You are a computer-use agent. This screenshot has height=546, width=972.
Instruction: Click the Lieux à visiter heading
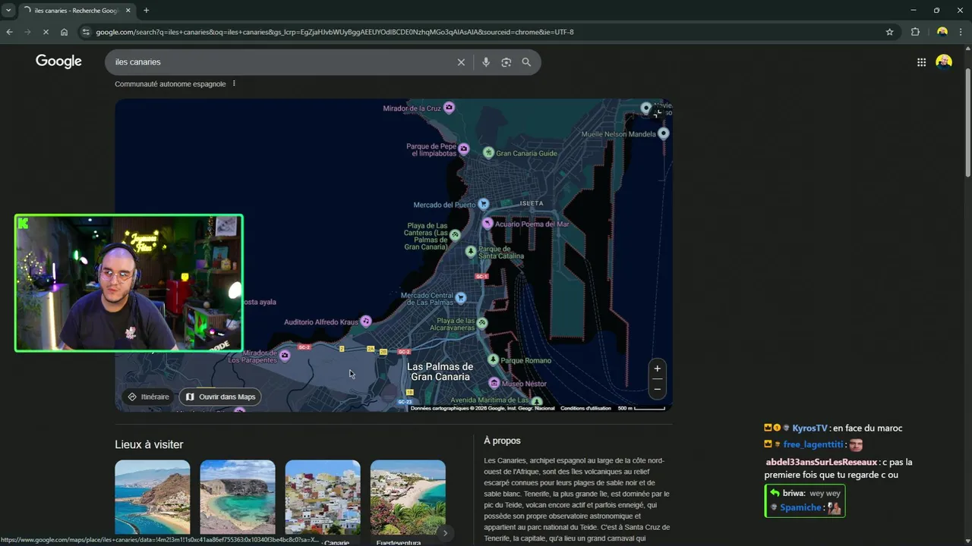pyautogui.click(x=149, y=444)
